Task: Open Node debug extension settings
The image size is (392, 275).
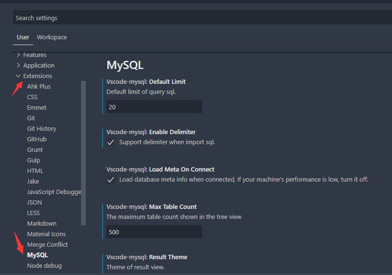Action: (44, 266)
